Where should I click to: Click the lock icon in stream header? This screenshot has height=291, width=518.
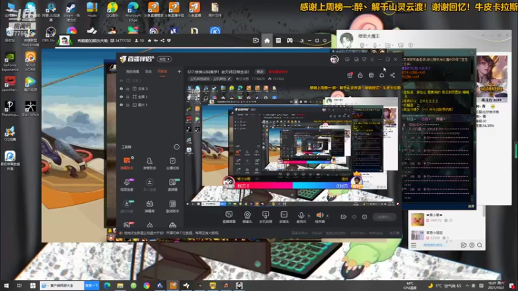click(x=360, y=75)
